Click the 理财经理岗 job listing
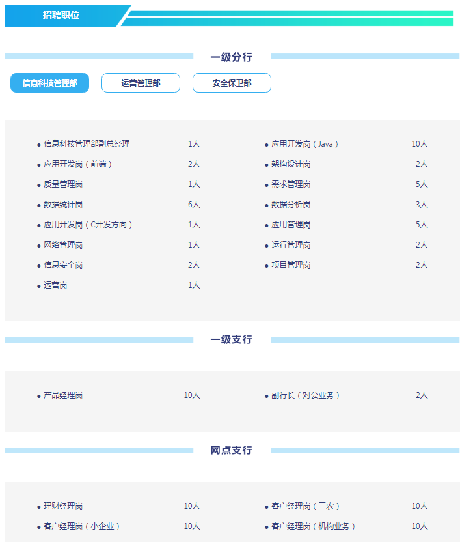The image size is (460, 542). click(63, 506)
